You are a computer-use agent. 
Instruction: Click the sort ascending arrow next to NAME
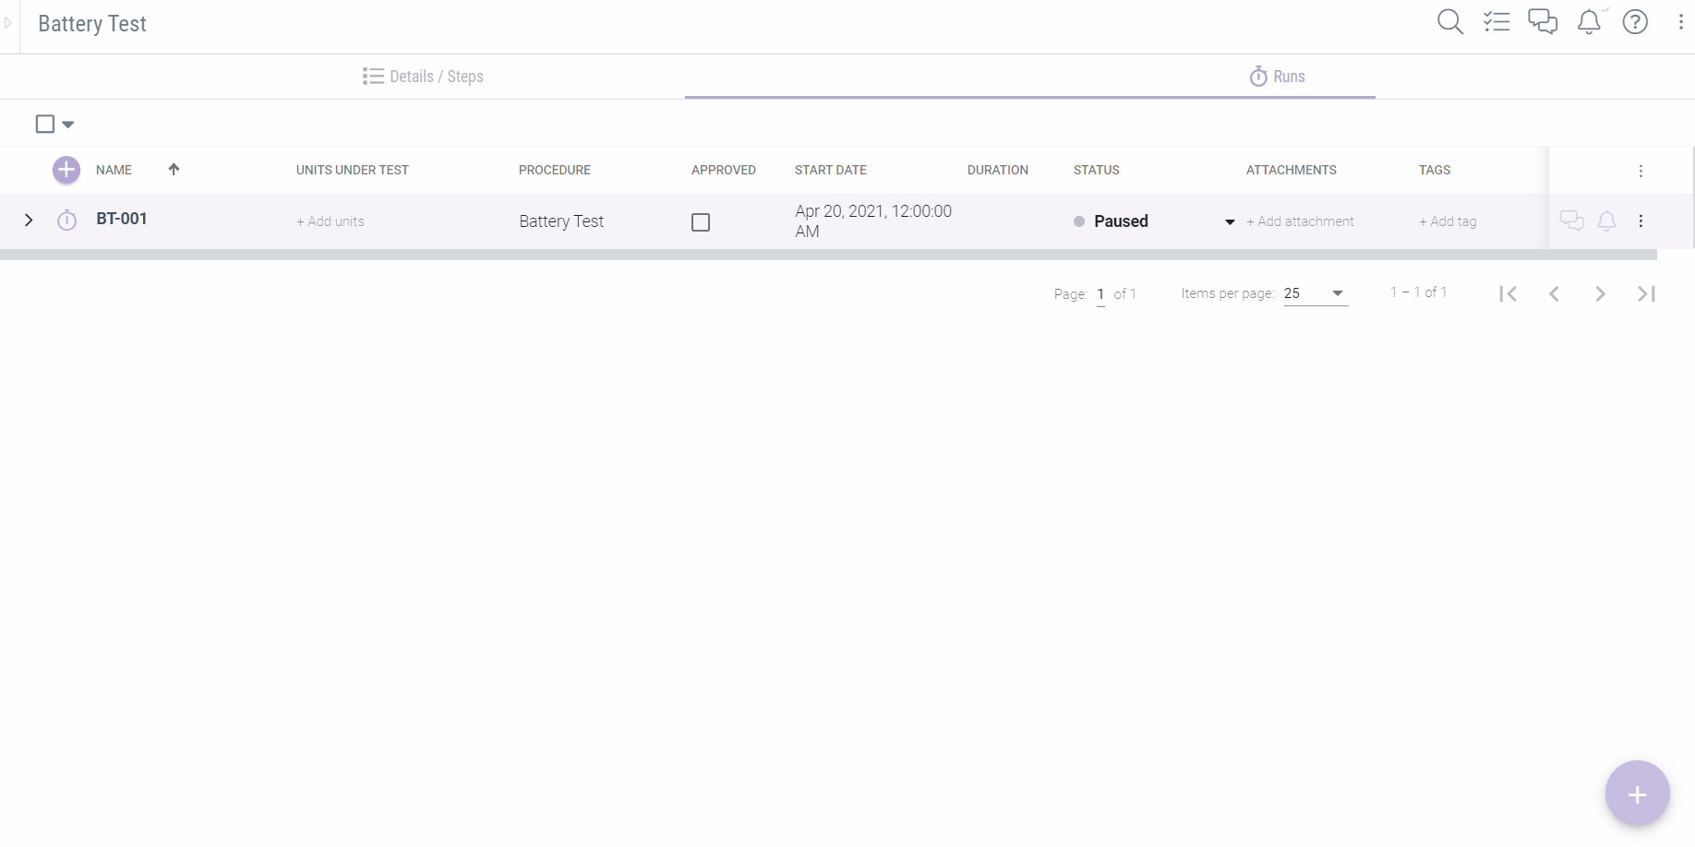coord(174,169)
